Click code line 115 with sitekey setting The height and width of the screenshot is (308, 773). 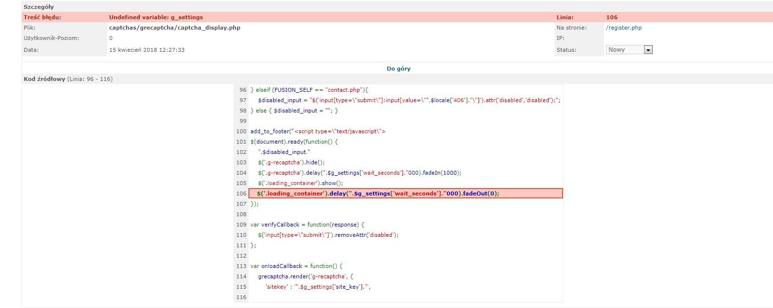[318, 287]
